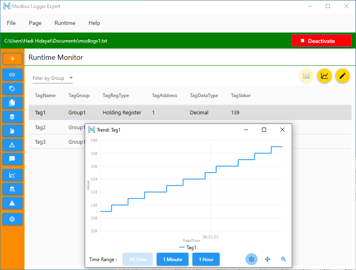Select the Trend chart sidebar icon

(12, 175)
